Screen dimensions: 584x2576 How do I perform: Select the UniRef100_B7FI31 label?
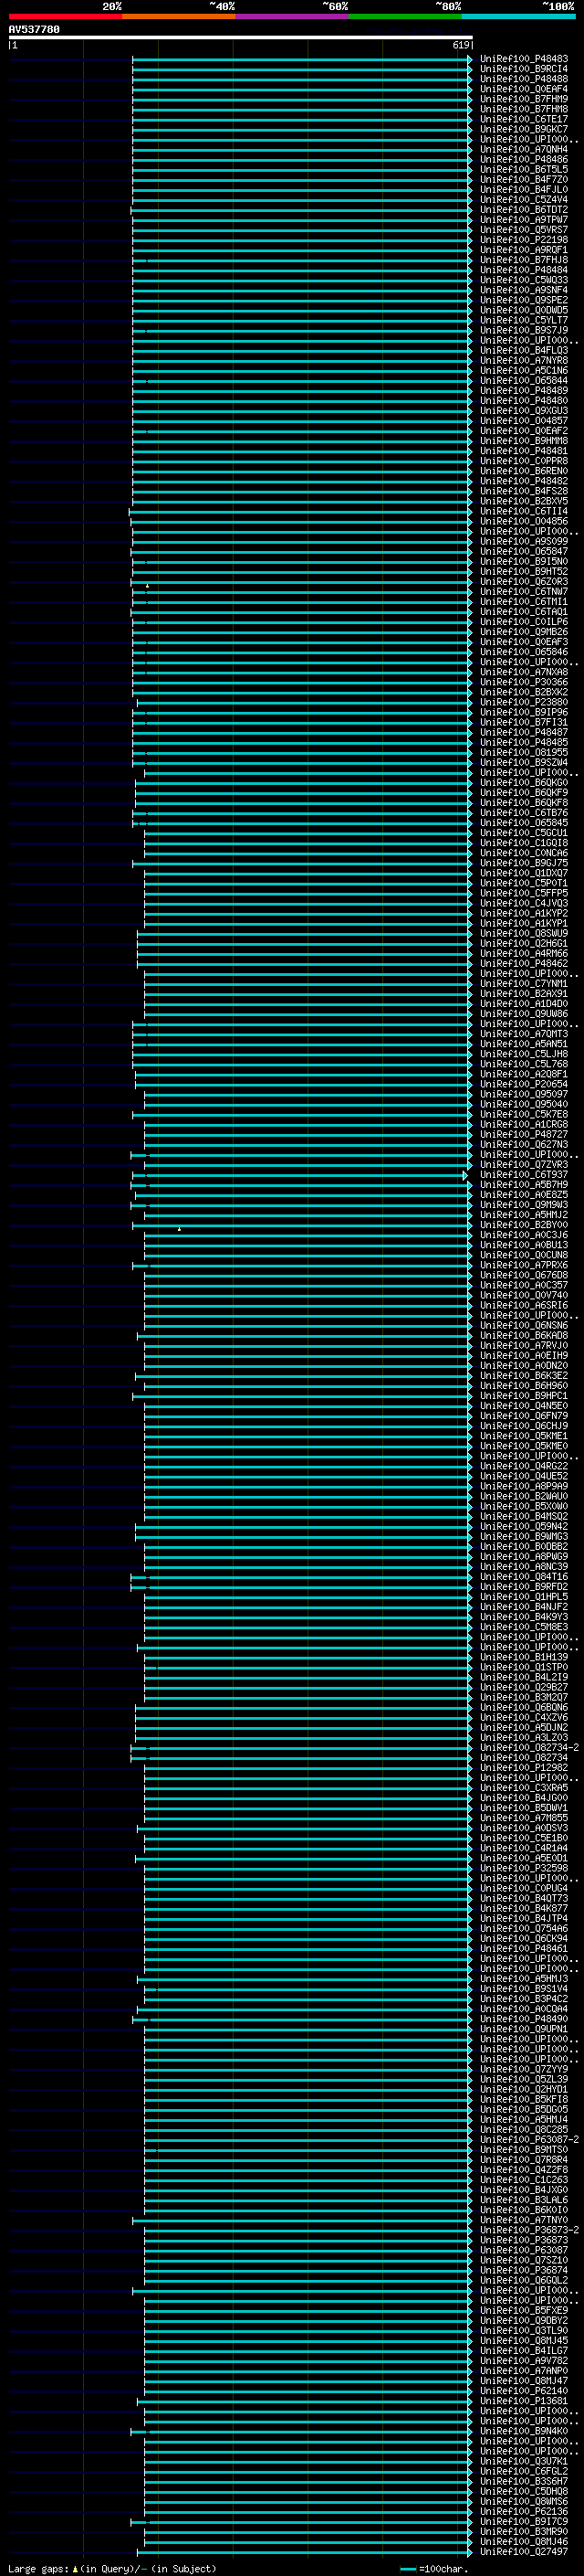pos(524,722)
